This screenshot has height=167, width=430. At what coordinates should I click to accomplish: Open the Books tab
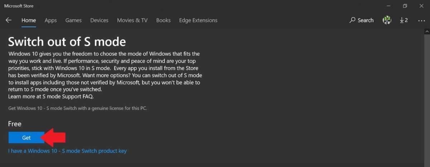pyautogui.click(x=163, y=20)
